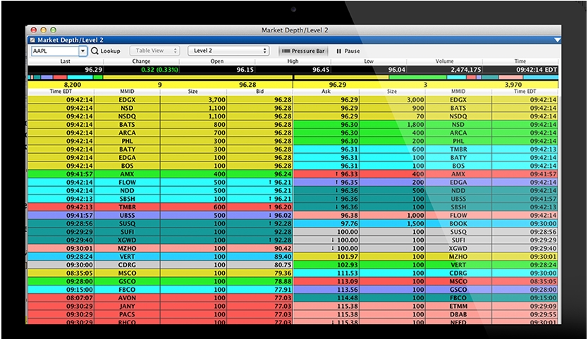Click the ask price 111.53
The height and width of the screenshot is (339, 588).
348,273
